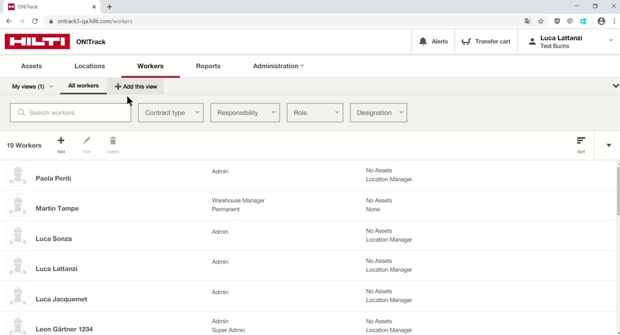620x335 pixels.
Task: Click the Hilti logo
Action: pyautogui.click(x=37, y=41)
